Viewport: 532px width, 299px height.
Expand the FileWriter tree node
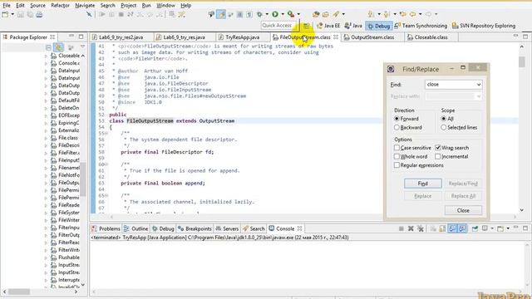46,220
